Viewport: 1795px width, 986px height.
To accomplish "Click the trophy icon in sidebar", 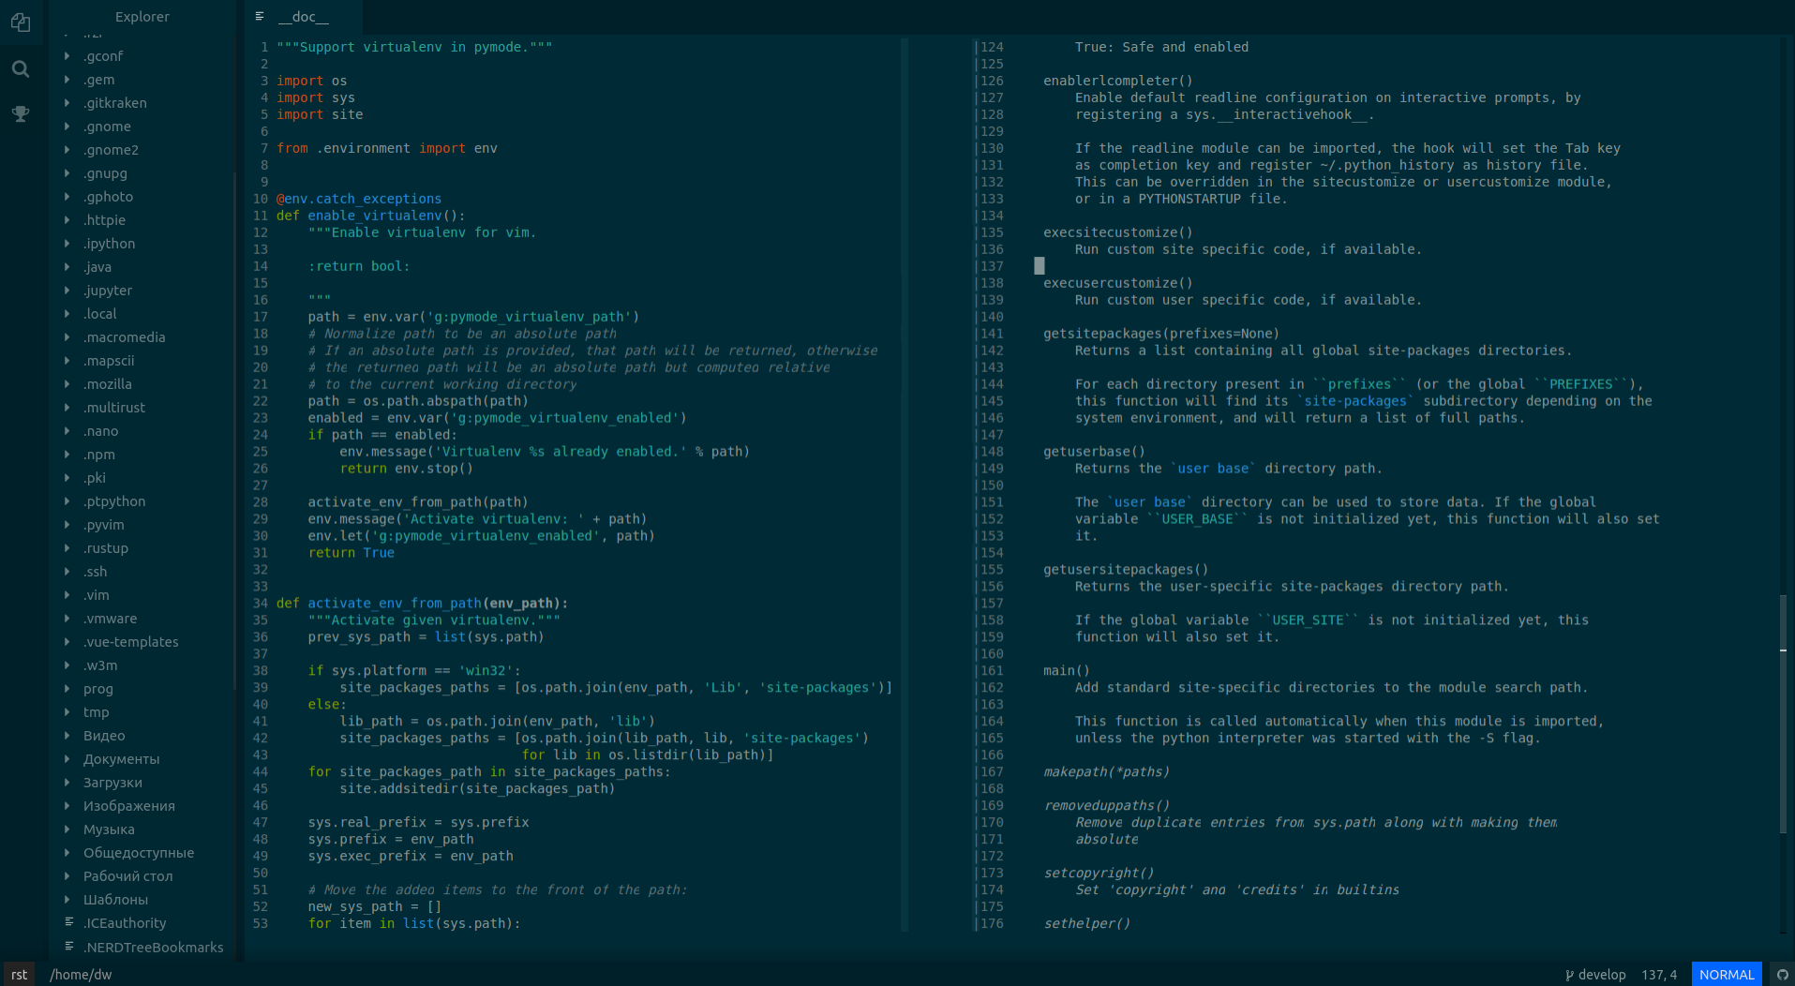I will tap(21, 113).
